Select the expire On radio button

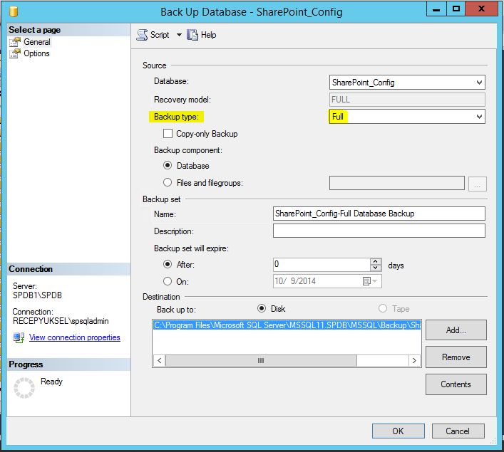coord(168,281)
